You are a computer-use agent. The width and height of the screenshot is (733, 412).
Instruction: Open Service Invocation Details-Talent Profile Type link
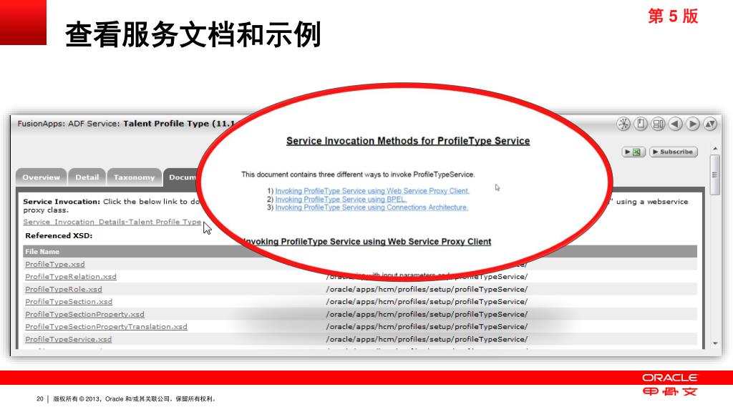[x=112, y=222]
